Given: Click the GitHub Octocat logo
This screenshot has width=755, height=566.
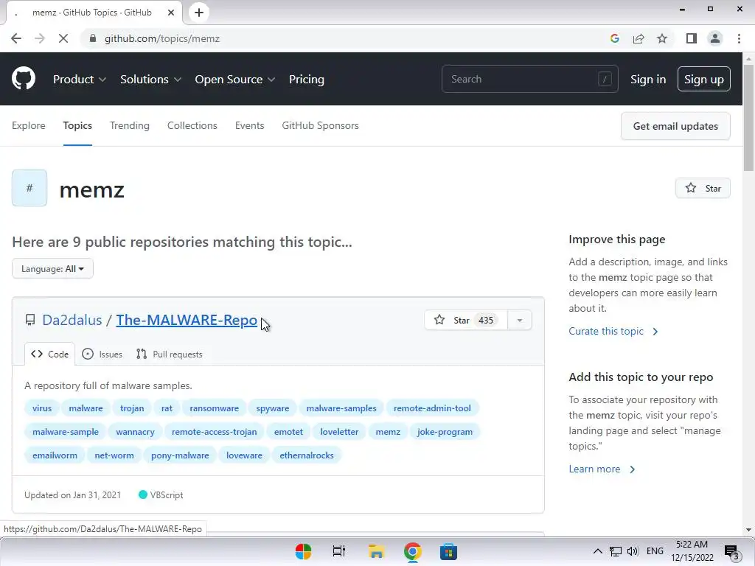Looking at the screenshot, I should coord(24,78).
